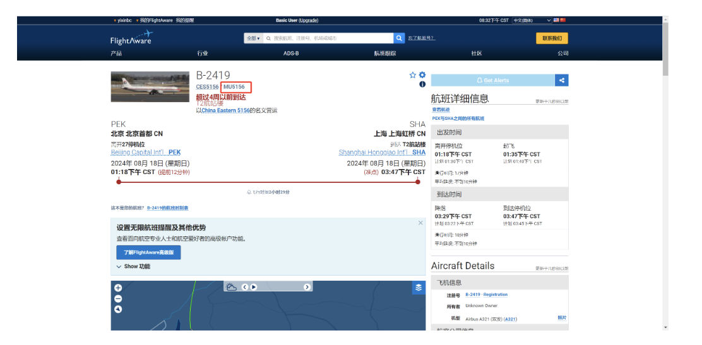This screenshot has width=702, height=345.
Task: Favorite this flight with the star icon
Action: coord(413,75)
